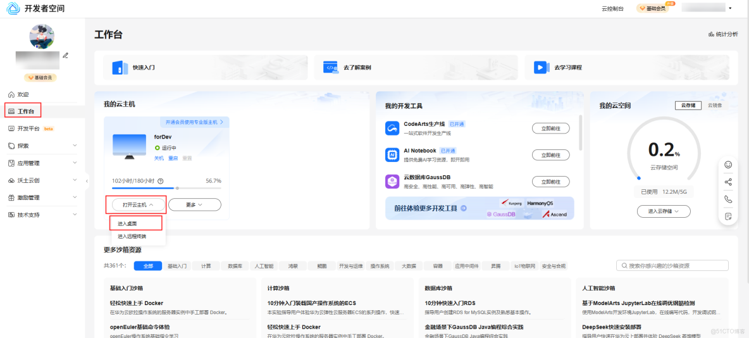Click the AI Notebook icon

392,155
